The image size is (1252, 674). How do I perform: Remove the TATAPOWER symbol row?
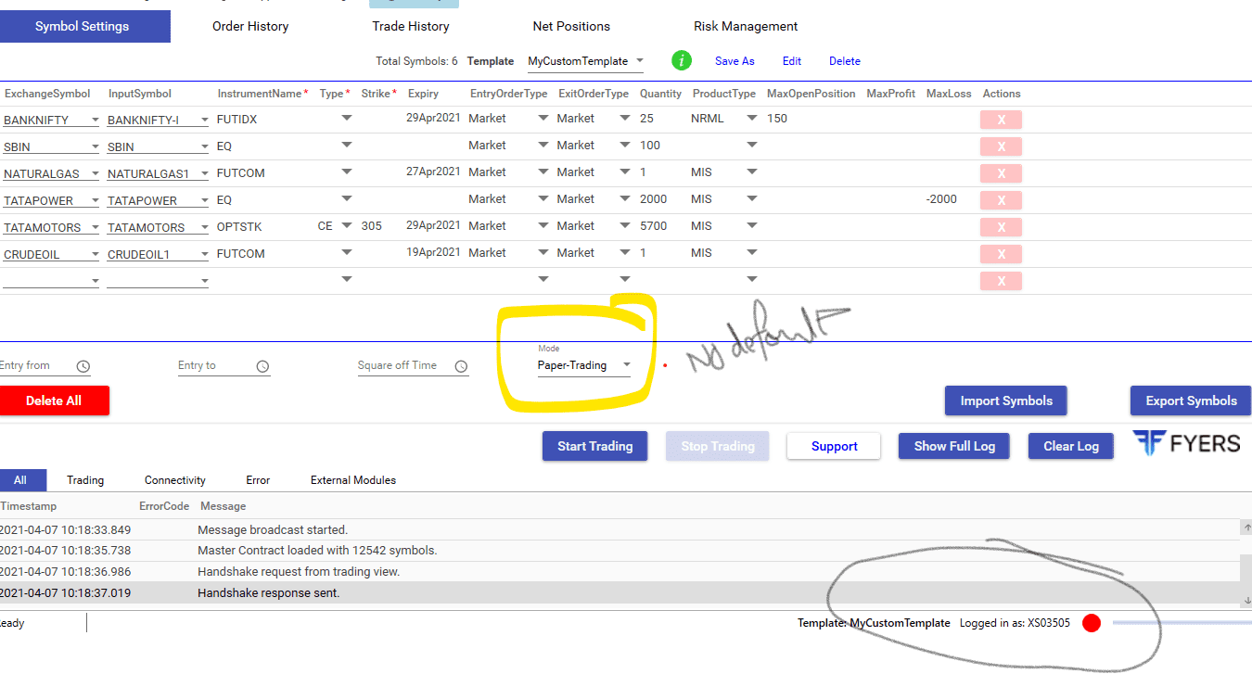[1001, 200]
